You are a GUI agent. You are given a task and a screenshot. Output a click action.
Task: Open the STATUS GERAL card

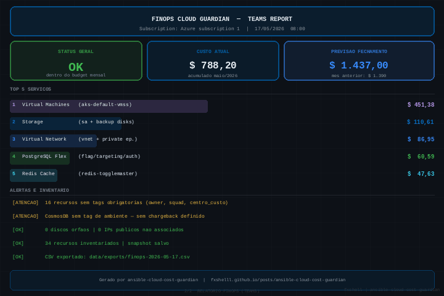click(76, 60)
